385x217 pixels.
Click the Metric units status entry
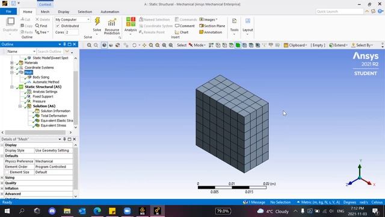click(318, 203)
